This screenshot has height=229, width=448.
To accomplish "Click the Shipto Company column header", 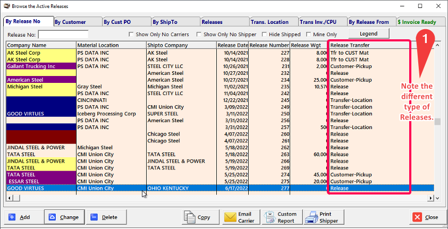I will point(181,45).
